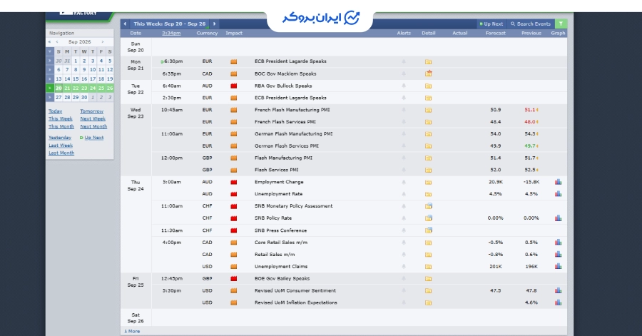642x336 pixels.
Task: Show graph for CAD Retail Sales m/m
Action: click(558, 254)
